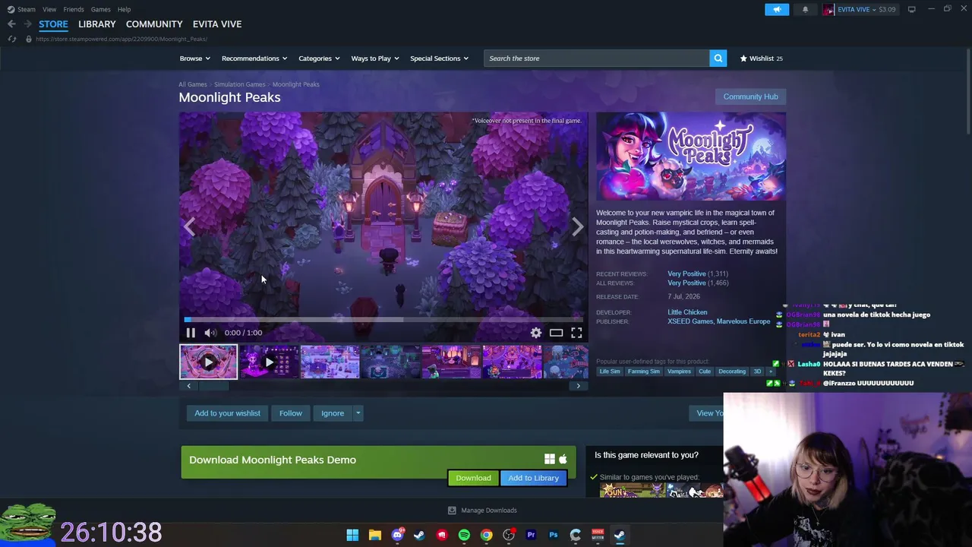The width and height of the screenshot is (972, 547).
Task: Open Voicemeeter from the taskbar
Action: tap(598, 535)
